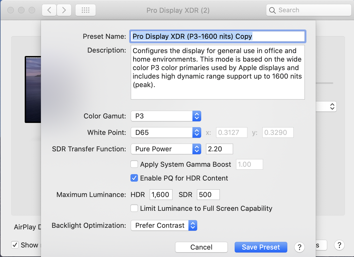The image size is (354, 257).
Task: Click the HDR 1,600 luminance field
Action: tap(161, 195)
